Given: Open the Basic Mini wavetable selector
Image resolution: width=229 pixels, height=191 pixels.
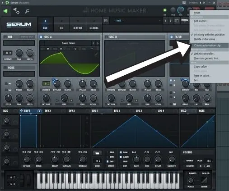Looking at the screenshot, I should coord(68,43).
